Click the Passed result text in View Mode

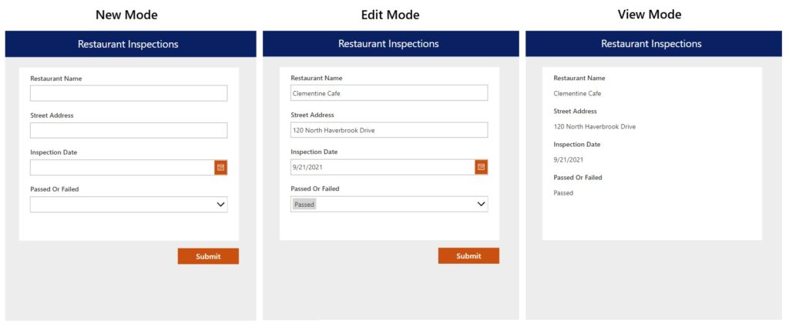[x=563, y=193]
